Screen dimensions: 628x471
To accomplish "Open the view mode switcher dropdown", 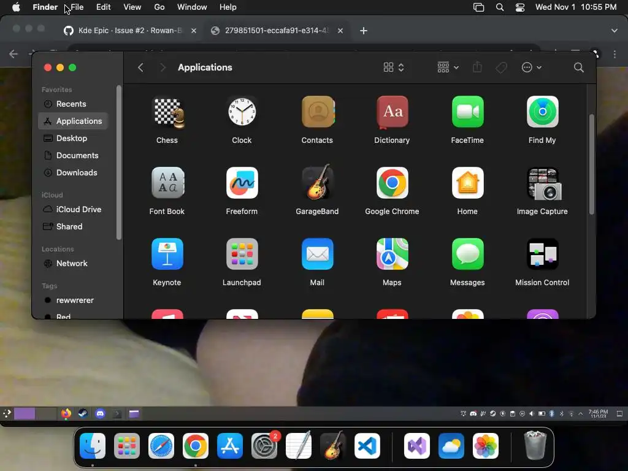I will coord(394,67).
